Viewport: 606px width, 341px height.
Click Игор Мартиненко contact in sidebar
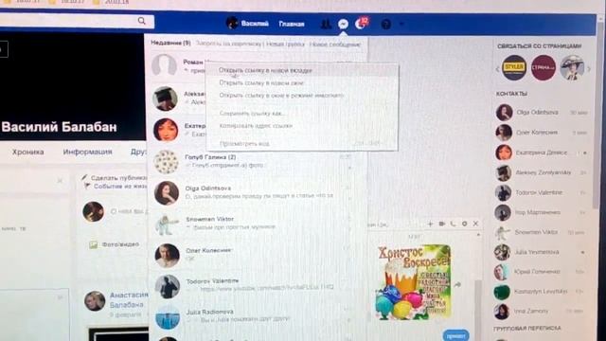pyautogui.click(x=542, y=212)
